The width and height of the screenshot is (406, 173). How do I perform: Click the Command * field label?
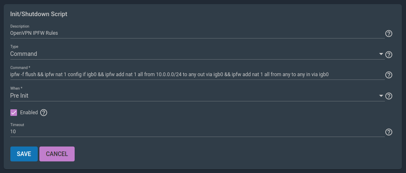(20, 68)
